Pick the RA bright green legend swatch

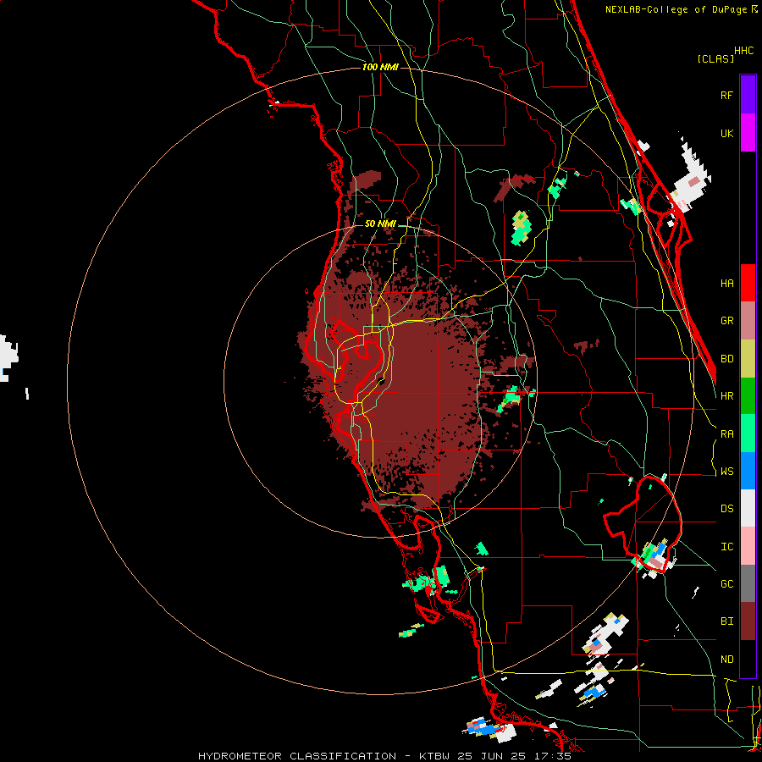[748, 433]
